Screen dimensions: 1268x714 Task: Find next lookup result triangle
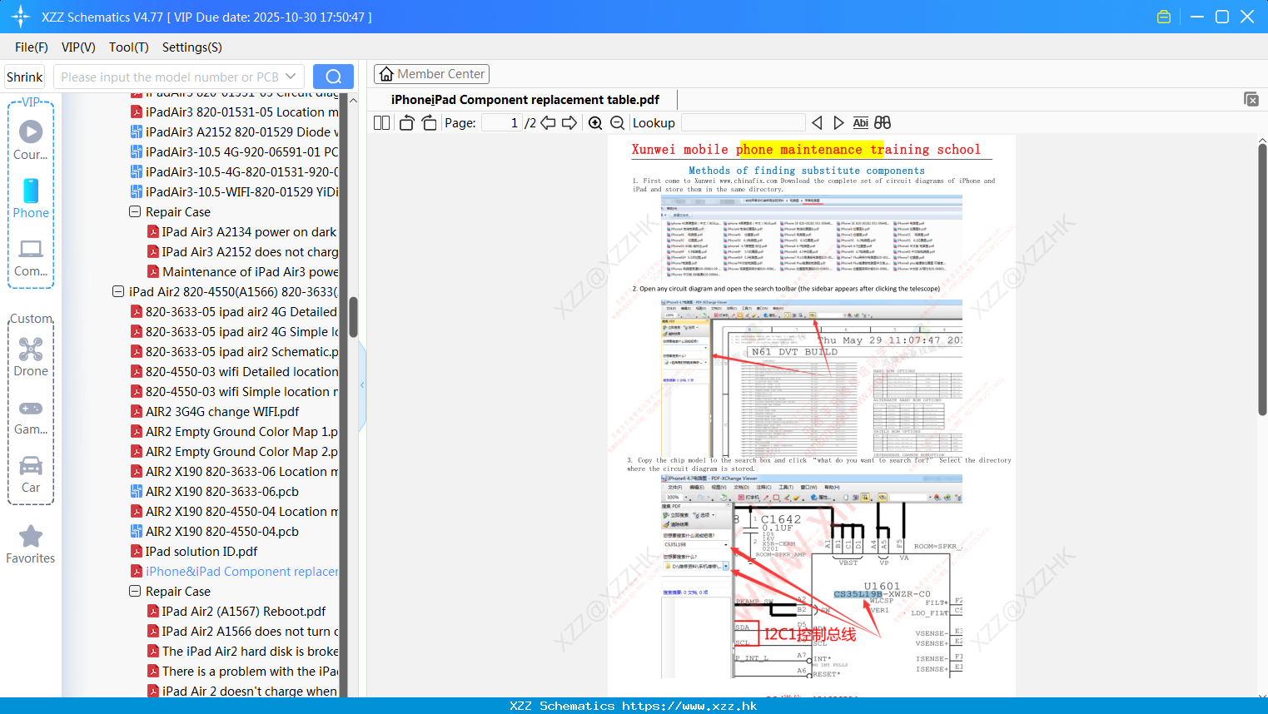[x=838, y=123]
